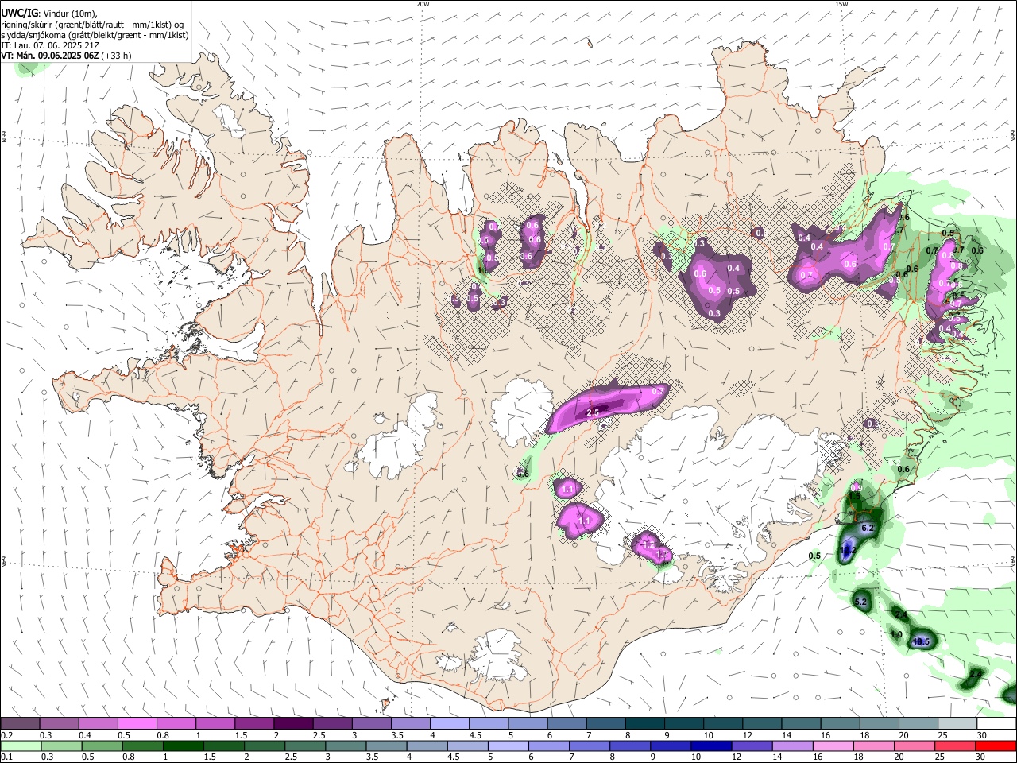This screenshot has width=1017, height=763.
Task: Click the '0.9' precipitation value
Action: click(x=857, y=487)
